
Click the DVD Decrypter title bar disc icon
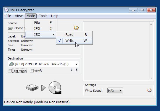point(6,10)
